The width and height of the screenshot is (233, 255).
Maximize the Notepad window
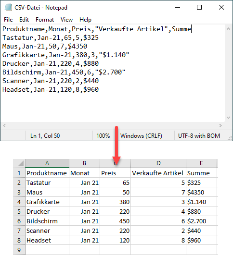tap(199, 7)
